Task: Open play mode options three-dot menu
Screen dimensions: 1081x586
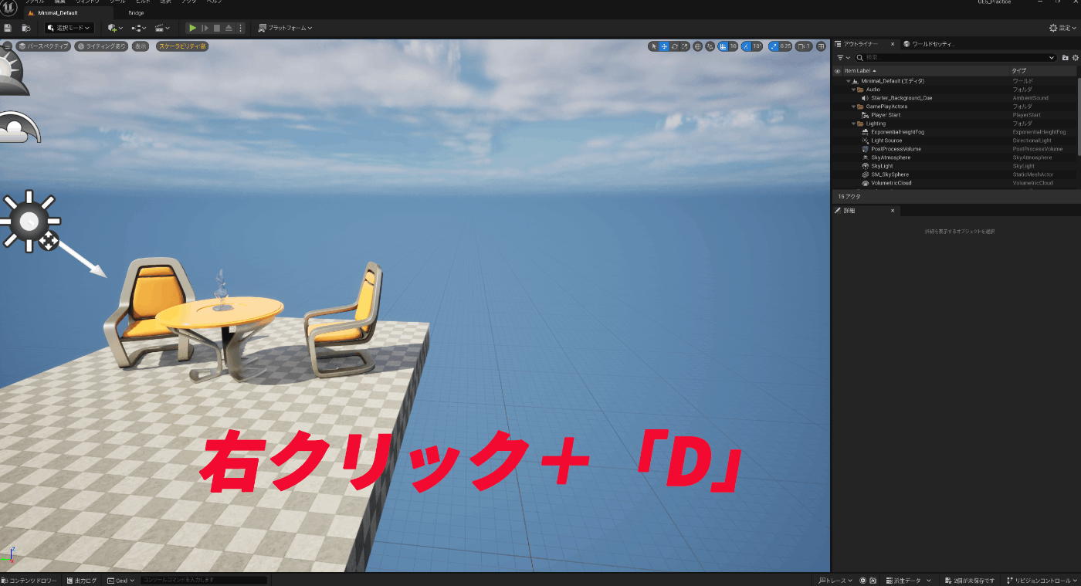Action: coord(240,28)
